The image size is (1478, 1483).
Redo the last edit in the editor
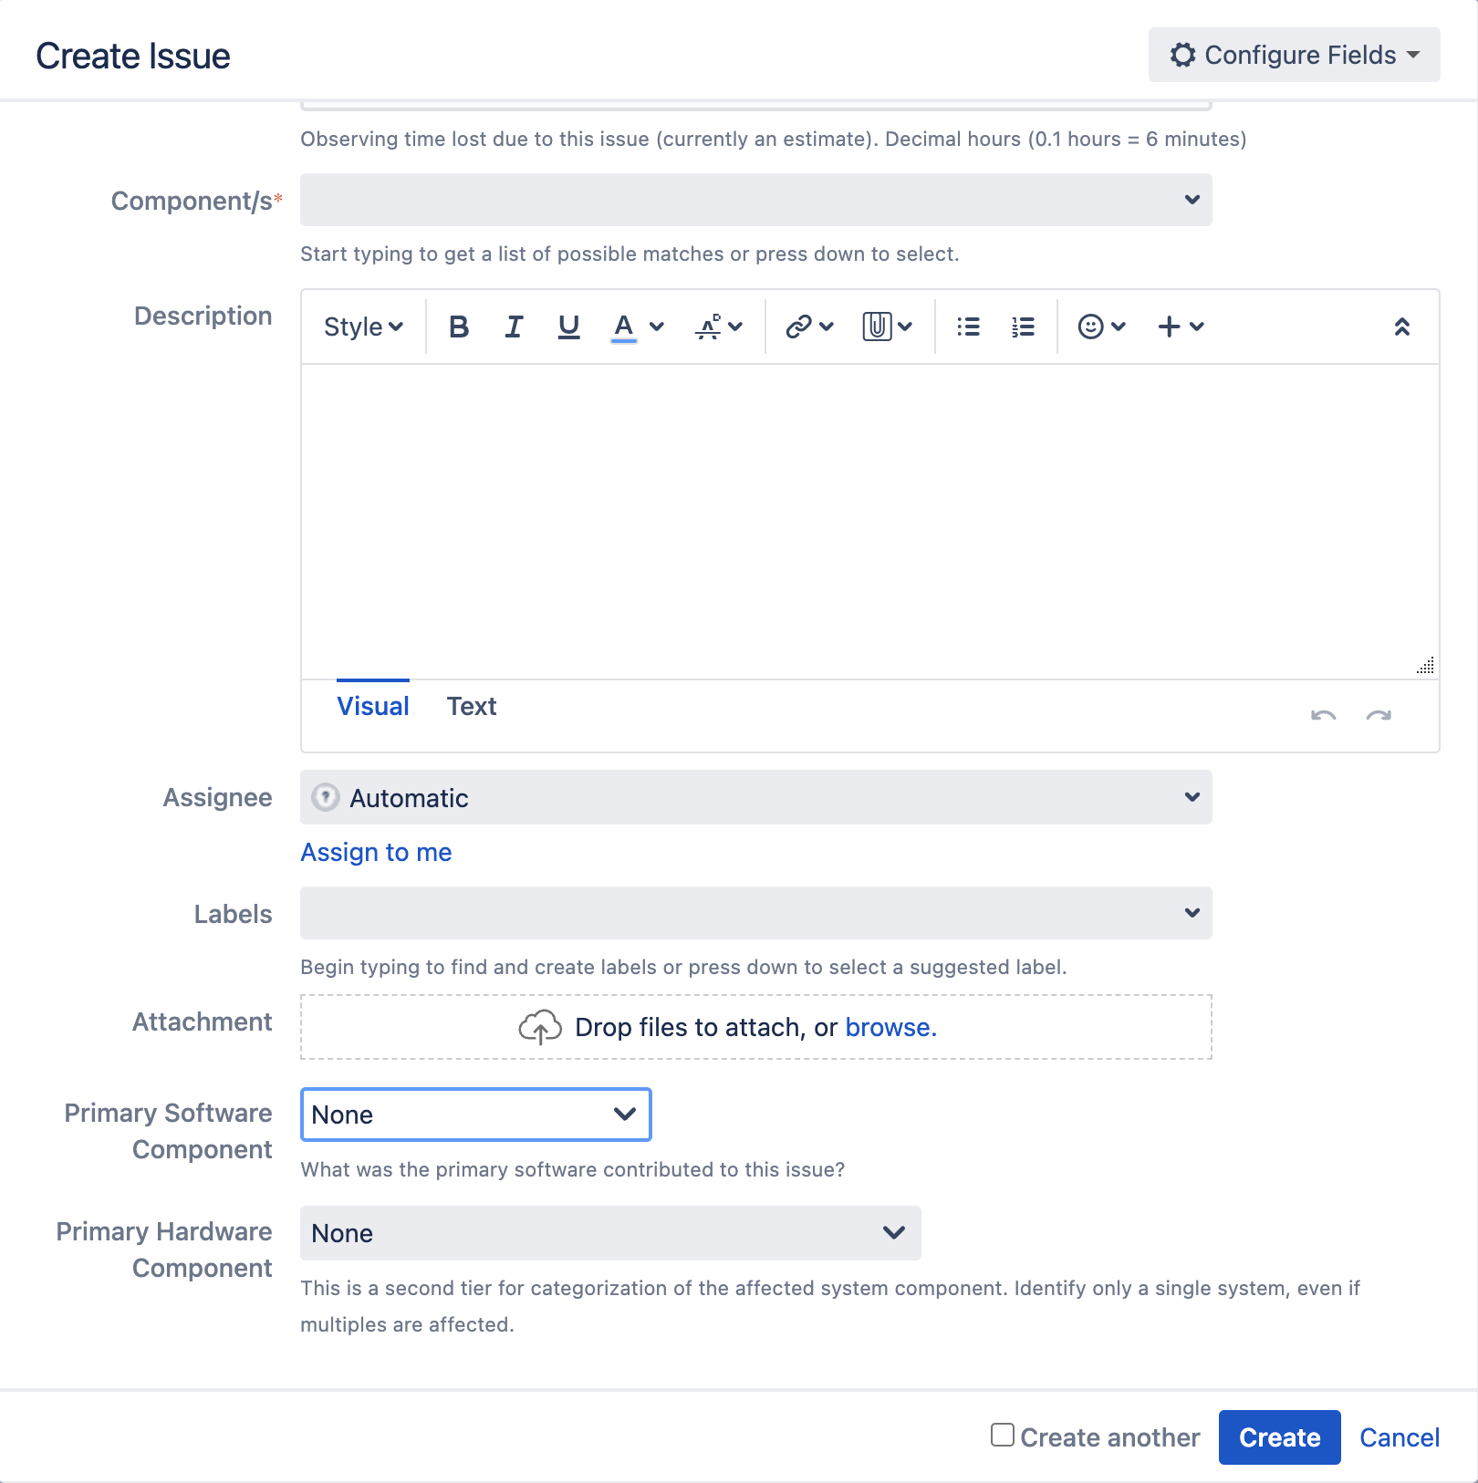[1379, 717]
